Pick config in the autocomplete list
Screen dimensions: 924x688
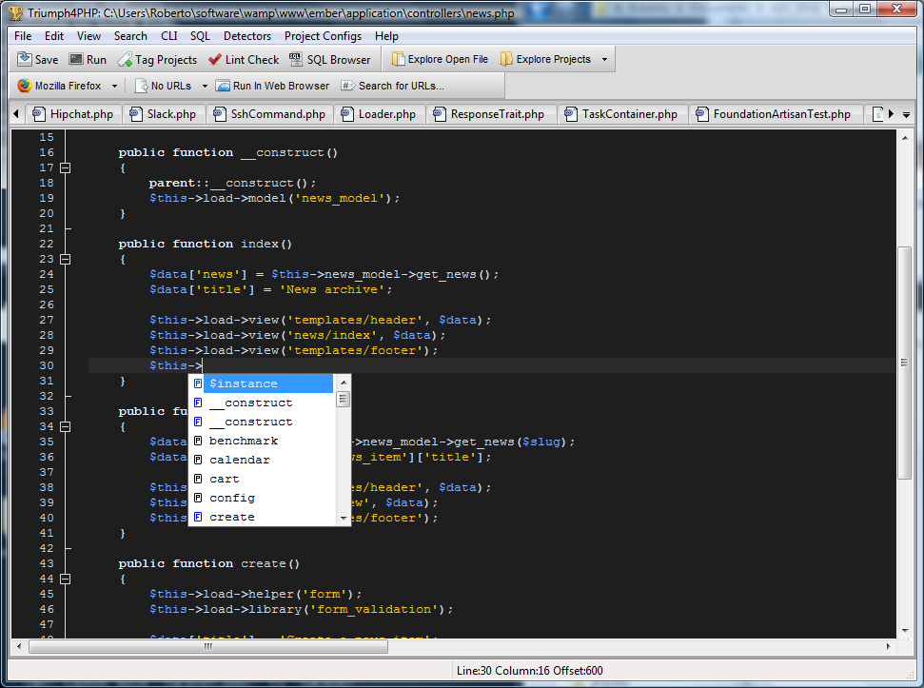point(263,498)
